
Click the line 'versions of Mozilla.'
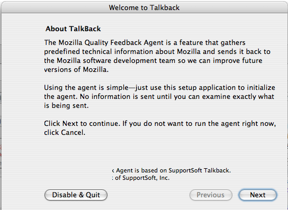[76, 70]
